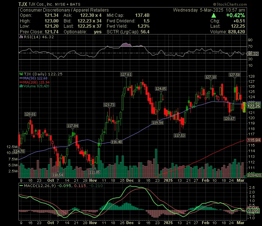The height and width of the screenshot is (226, 262).
Task: Click the 120.01 price annotation
Action: [30, 114]
